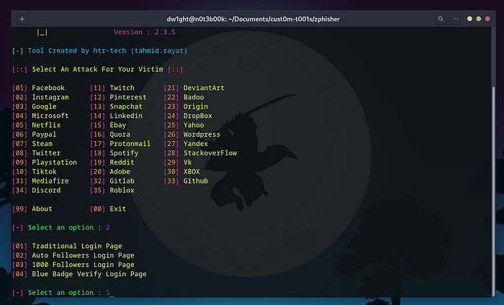Click the terminal vertical scrollbar
Screen dimensions: 504x305
pos(493,191)
